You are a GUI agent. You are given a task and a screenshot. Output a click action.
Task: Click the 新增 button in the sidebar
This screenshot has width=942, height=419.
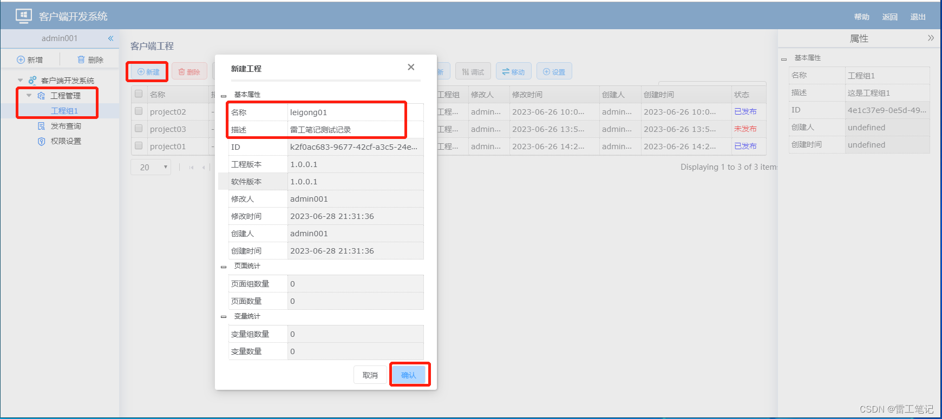tap(30, 59)
